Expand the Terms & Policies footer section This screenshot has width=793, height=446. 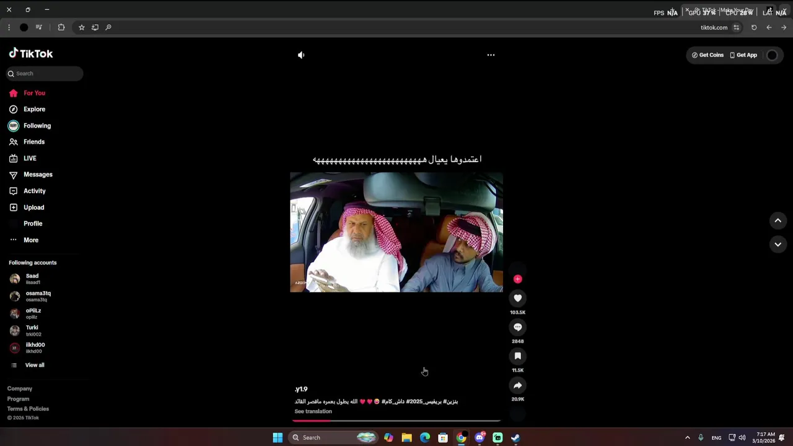pyautogui.click(x=28, y=409)
